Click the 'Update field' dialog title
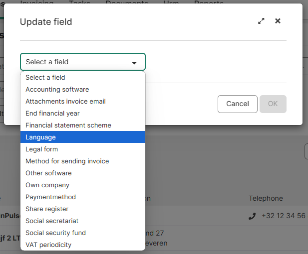308x254 pixels. coord(46,22)
